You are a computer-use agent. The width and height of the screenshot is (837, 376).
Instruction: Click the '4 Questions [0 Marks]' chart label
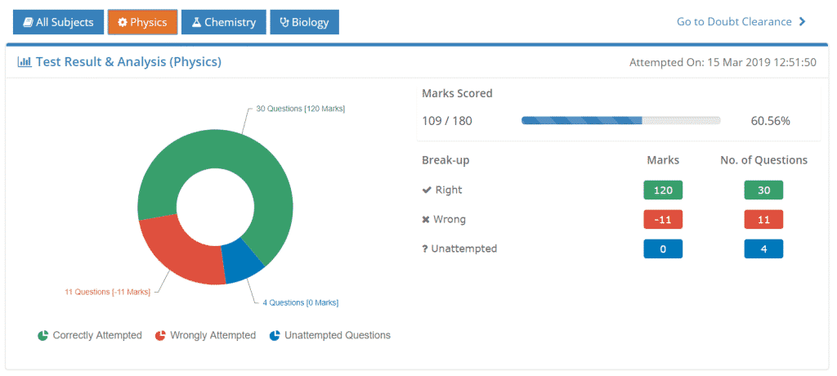point(301,302)
